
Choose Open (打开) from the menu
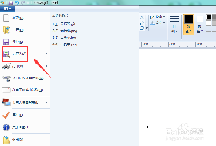[x=25, y=30]
